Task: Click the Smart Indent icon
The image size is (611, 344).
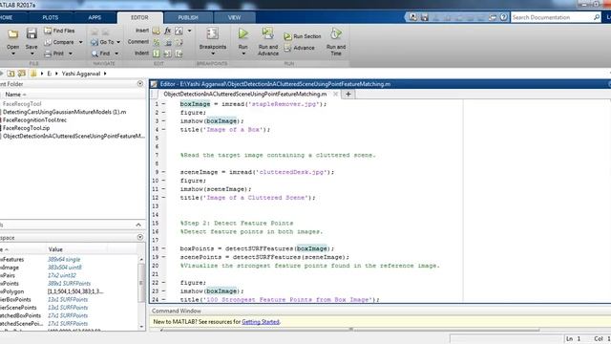Action: 156,54
